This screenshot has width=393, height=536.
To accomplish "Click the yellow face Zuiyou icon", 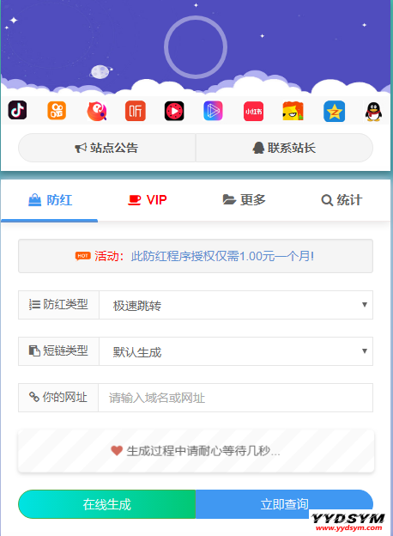I will [293, 111].
